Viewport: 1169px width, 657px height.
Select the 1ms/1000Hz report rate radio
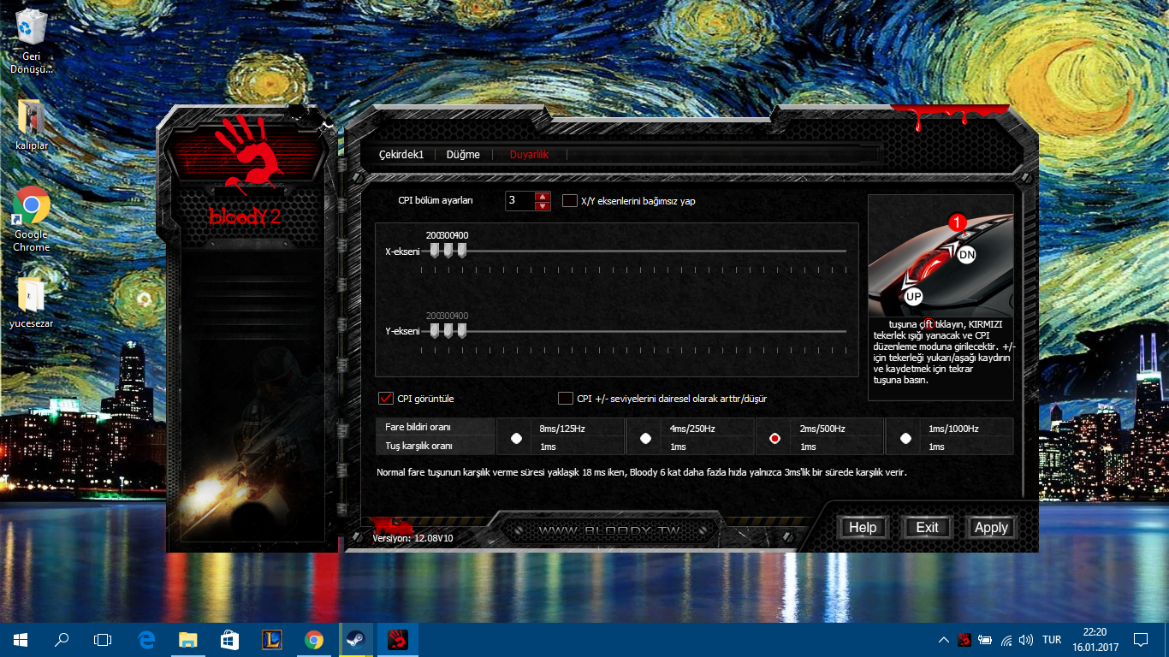[905, 438]
